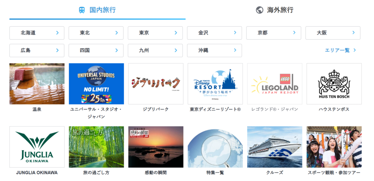Open the 温泉 hot spring thumbnail

37,84
